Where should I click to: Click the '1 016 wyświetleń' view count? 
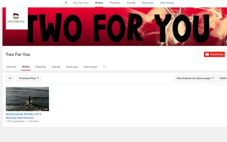15,121
